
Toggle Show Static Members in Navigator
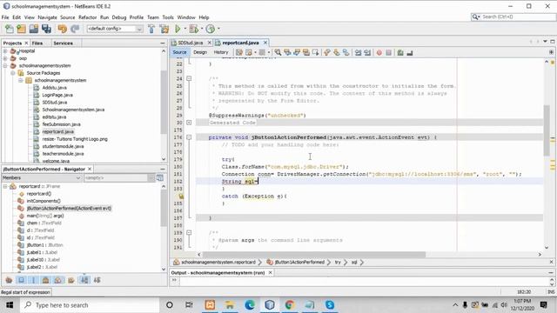[x=34, y=280]
